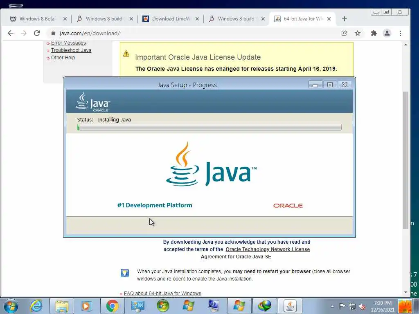419x314 pixels.
Task: Open a new Chrome tab
Action: pos(345,19)
